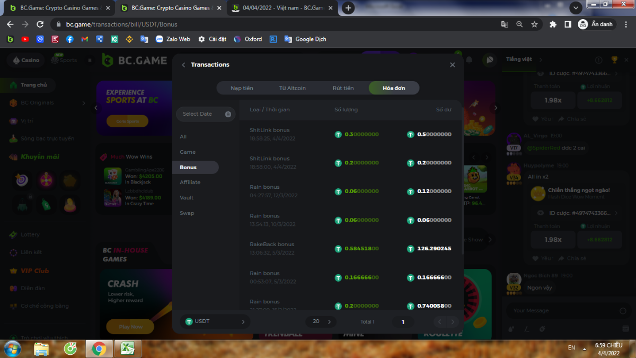Switch to the Nạp tiền tab

pos(242,88)
